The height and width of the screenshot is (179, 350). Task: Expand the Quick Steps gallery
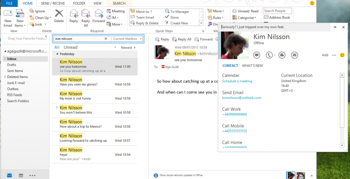click(201, 23)
